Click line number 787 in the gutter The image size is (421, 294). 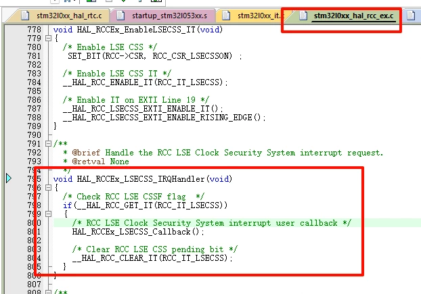coord(34,109)
